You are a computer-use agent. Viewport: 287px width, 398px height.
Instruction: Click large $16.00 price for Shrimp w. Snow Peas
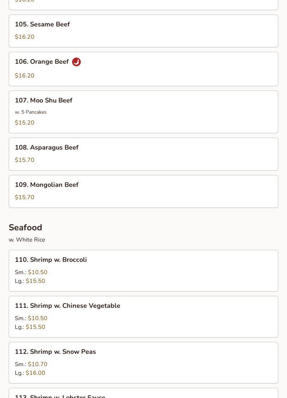point(35,373)
